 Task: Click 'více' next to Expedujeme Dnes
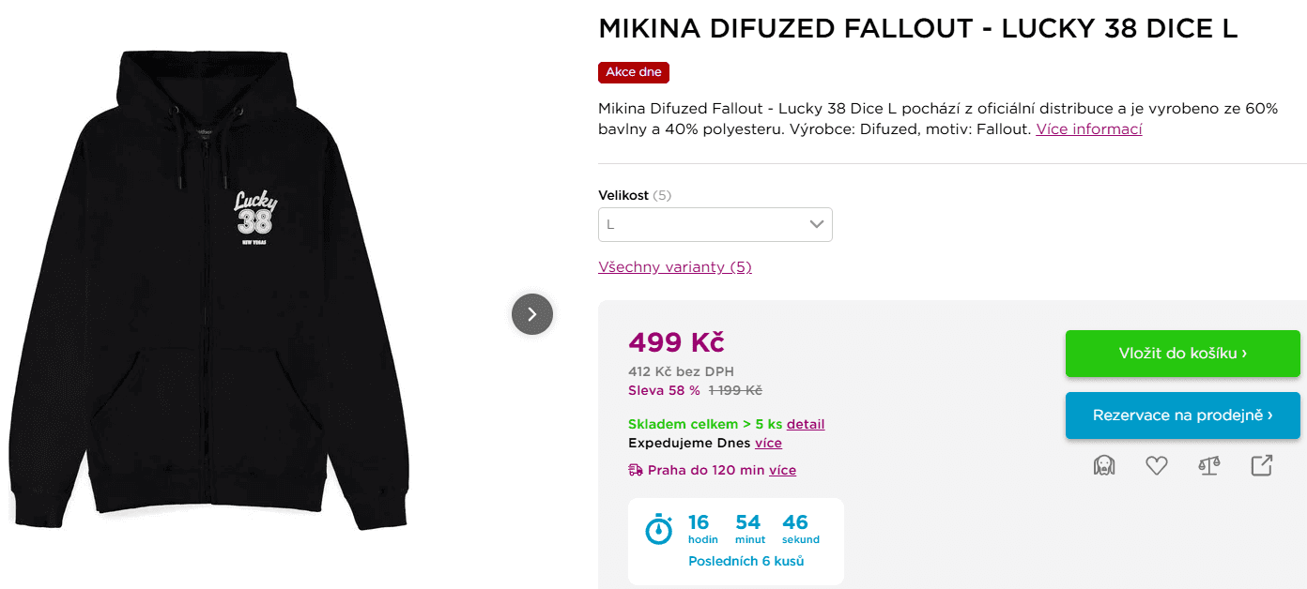768,443
